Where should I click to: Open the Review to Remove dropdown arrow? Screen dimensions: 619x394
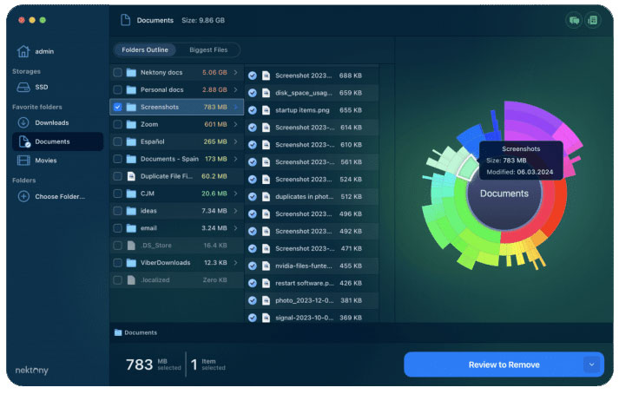[591, 364]
